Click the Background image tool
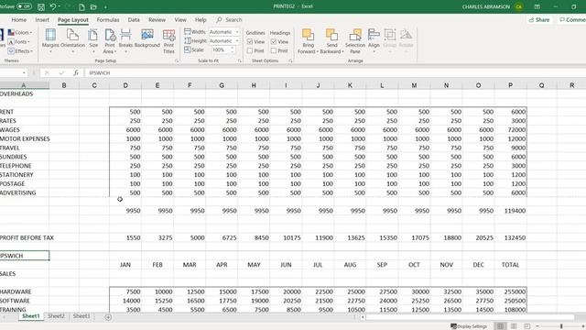This screenshot has height=330, width=586. (x=147, y=38)
